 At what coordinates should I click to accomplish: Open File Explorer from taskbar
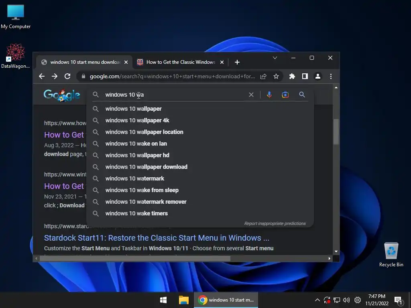184,300
